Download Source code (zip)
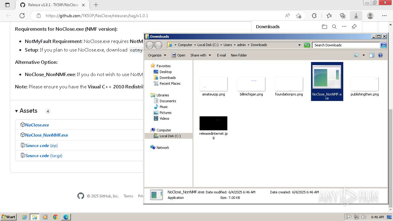393x221 pixels. [41, 145]
